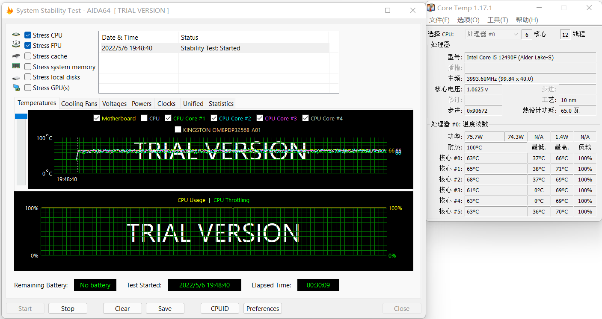Click the 100°C Tj max value
The width and height of the screenshot is (602, 319).
pos(495,147)
